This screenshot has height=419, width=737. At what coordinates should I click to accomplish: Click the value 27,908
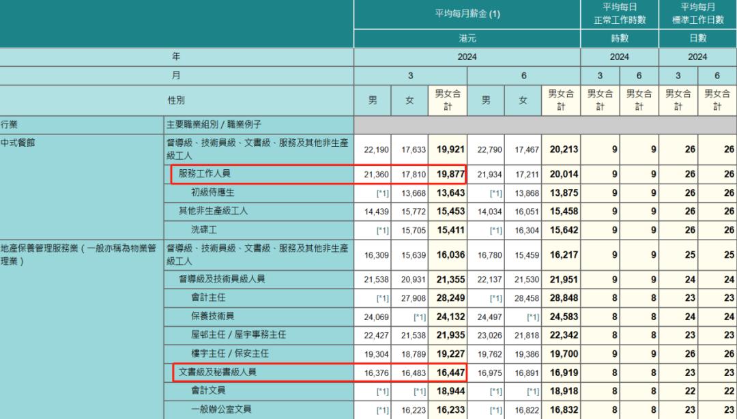click(414, 298)
